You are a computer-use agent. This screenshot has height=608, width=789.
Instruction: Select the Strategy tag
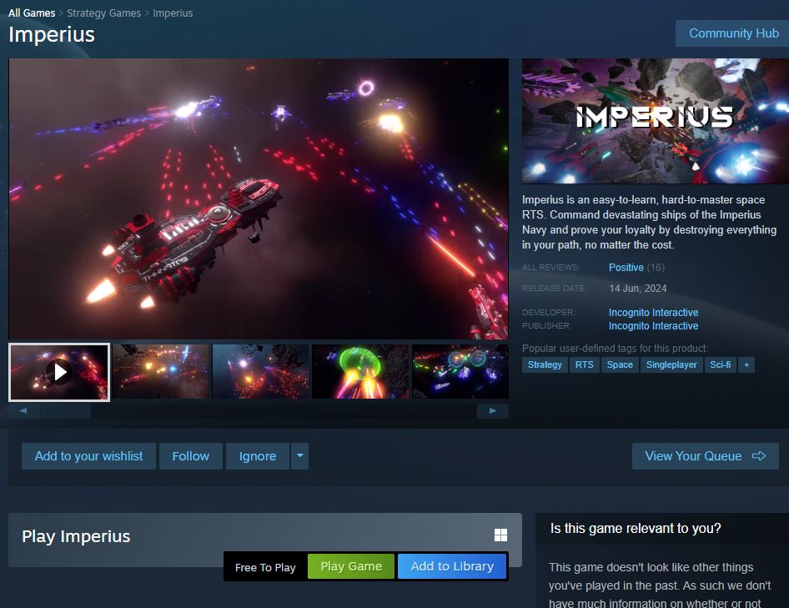(x=545, y=365)
